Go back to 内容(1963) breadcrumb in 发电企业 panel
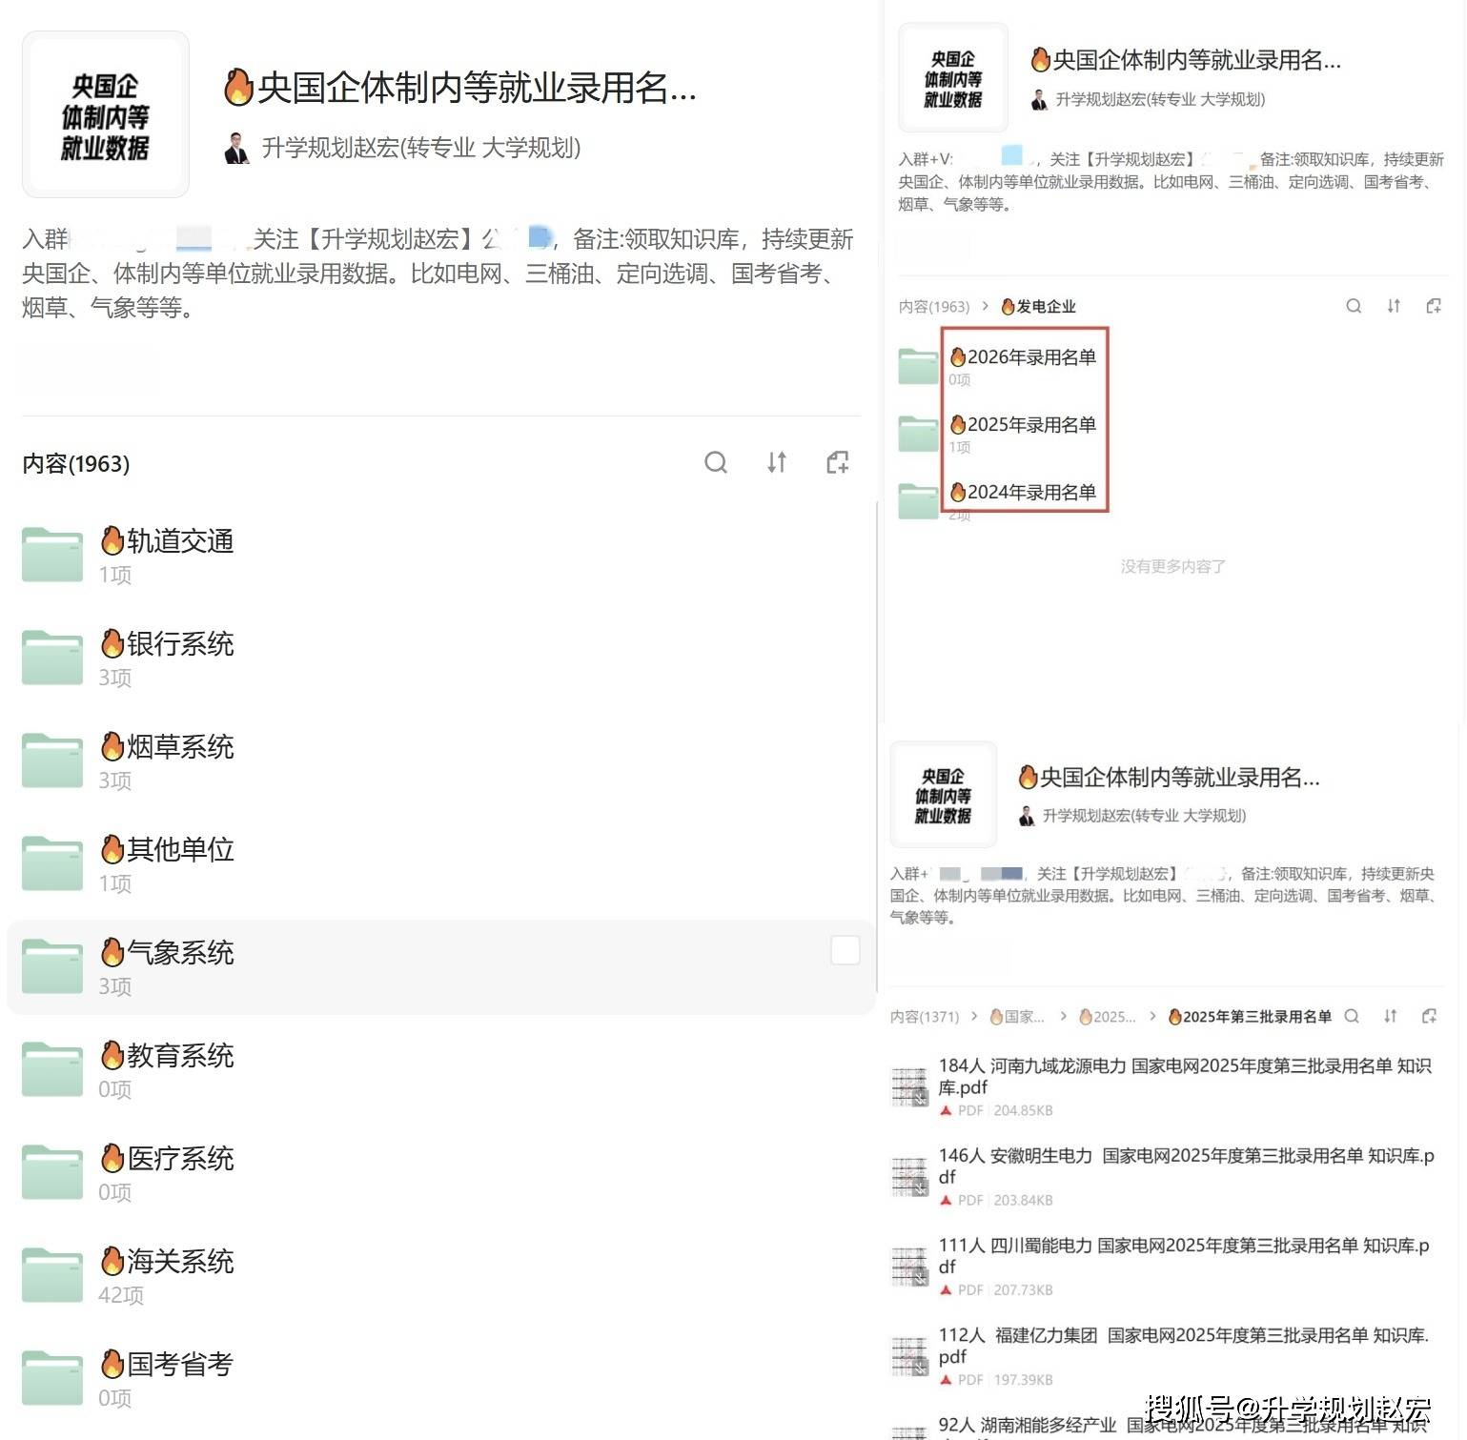Viewport: 1467px width, 1440px height. [x=934, y=306]
